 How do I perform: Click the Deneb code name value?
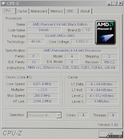coord(44,30)
